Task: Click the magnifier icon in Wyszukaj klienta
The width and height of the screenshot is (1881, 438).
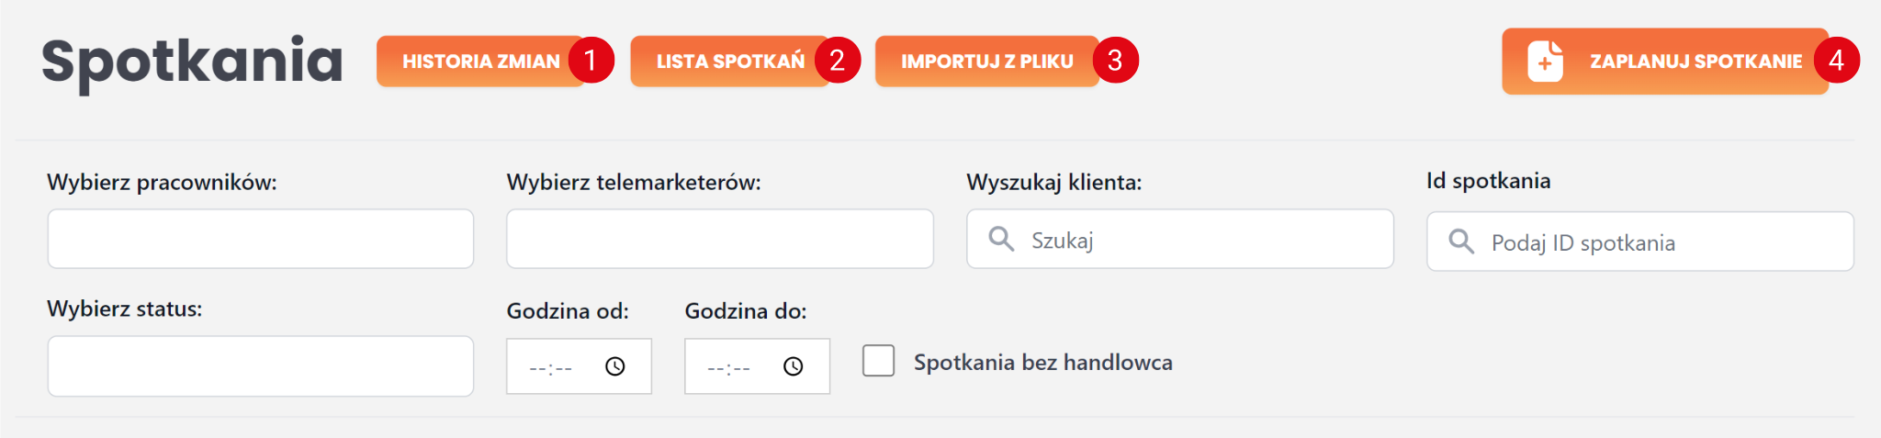Action: click(1001, 240)
